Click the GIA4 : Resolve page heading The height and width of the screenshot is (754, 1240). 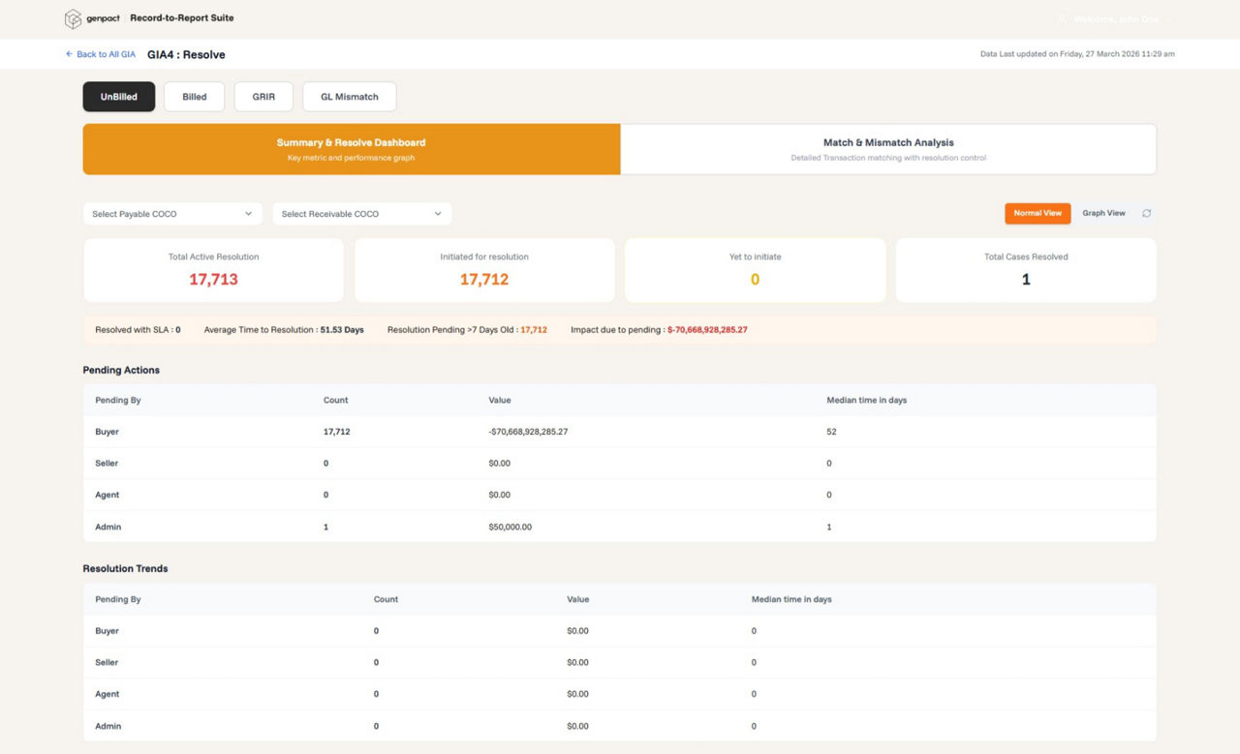pyautogui.click(x=186, y=55)
